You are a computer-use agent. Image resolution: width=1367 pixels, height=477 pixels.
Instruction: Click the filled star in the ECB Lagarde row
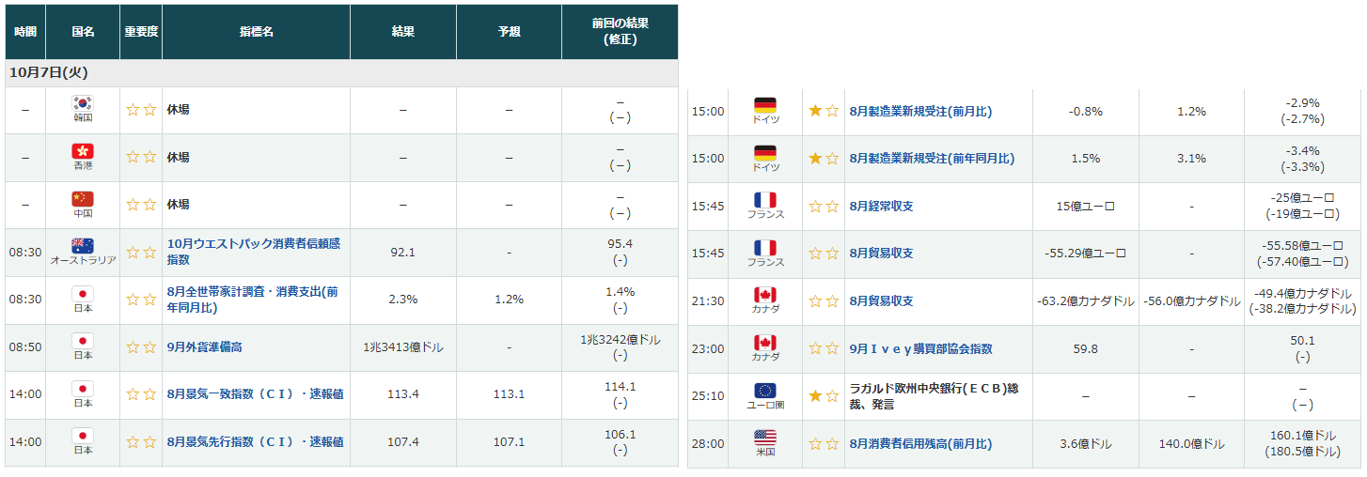pos(815,396)
